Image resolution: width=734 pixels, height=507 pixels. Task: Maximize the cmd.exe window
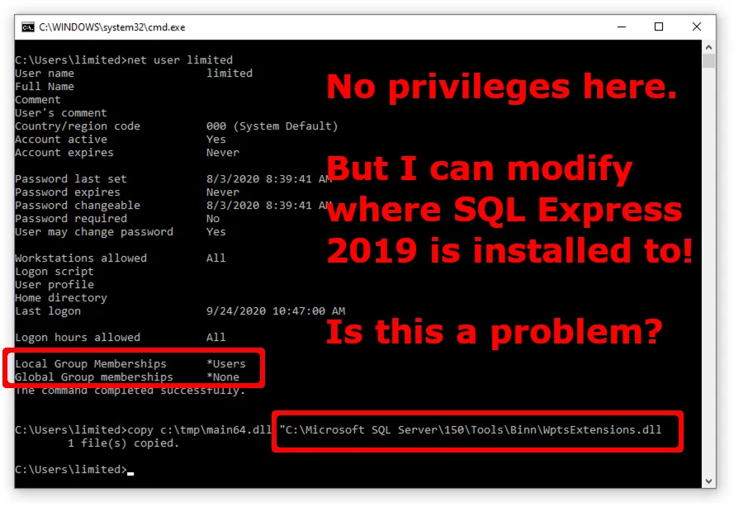click(x=659, y=26)
